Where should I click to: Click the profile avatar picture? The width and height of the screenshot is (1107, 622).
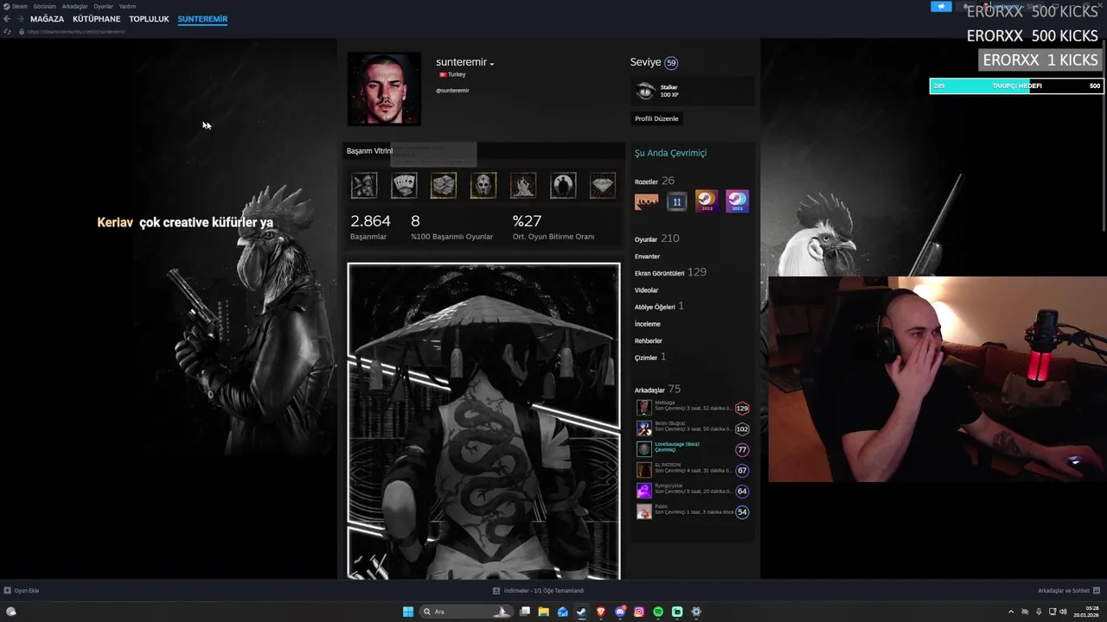(x=384, y=89)
